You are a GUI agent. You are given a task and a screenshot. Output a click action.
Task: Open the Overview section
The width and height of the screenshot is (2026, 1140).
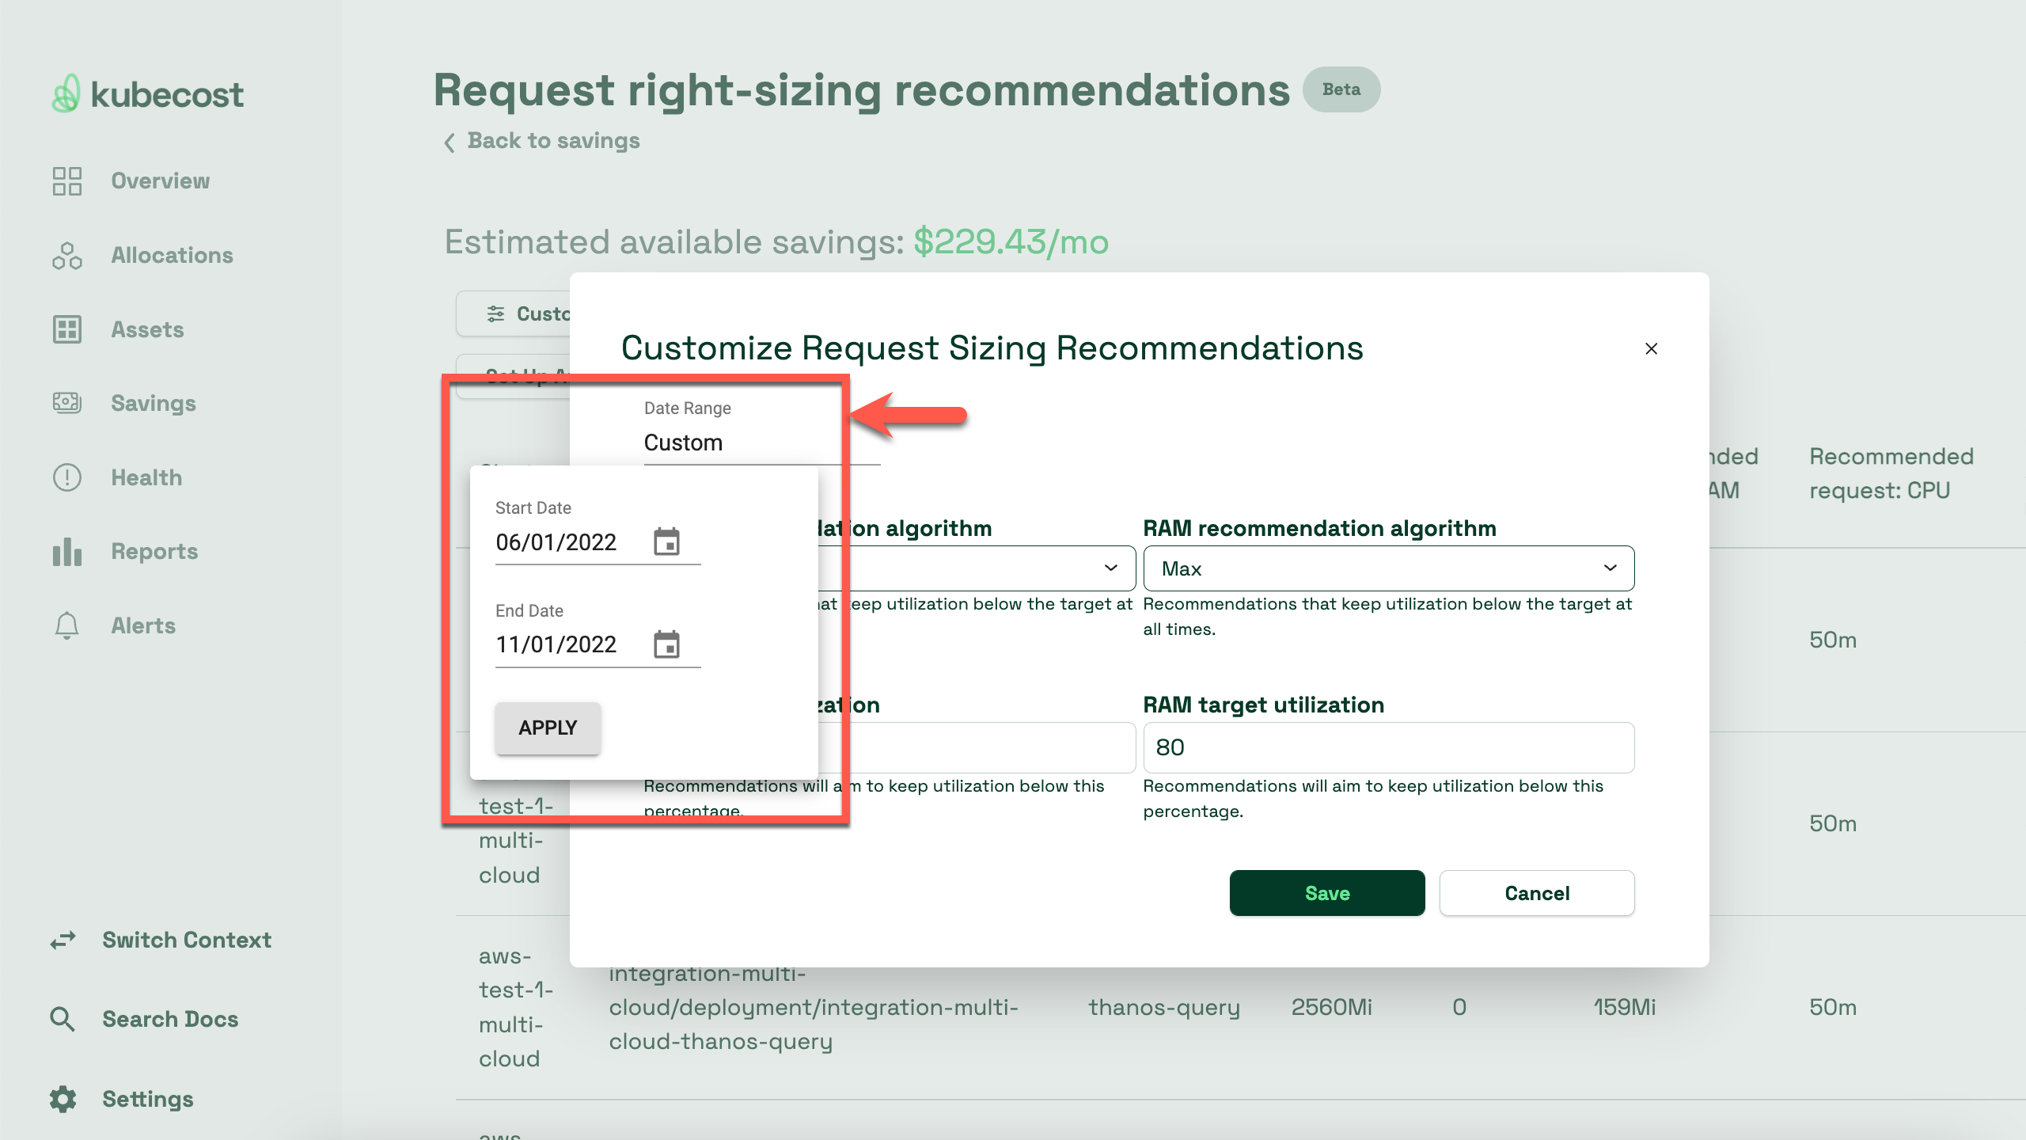click(160, 181)
